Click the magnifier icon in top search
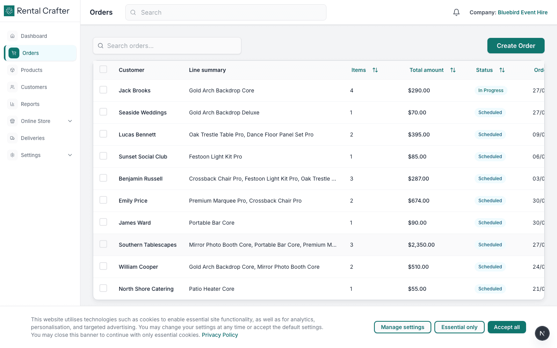 pyautogui.click(x=133, y=12)
